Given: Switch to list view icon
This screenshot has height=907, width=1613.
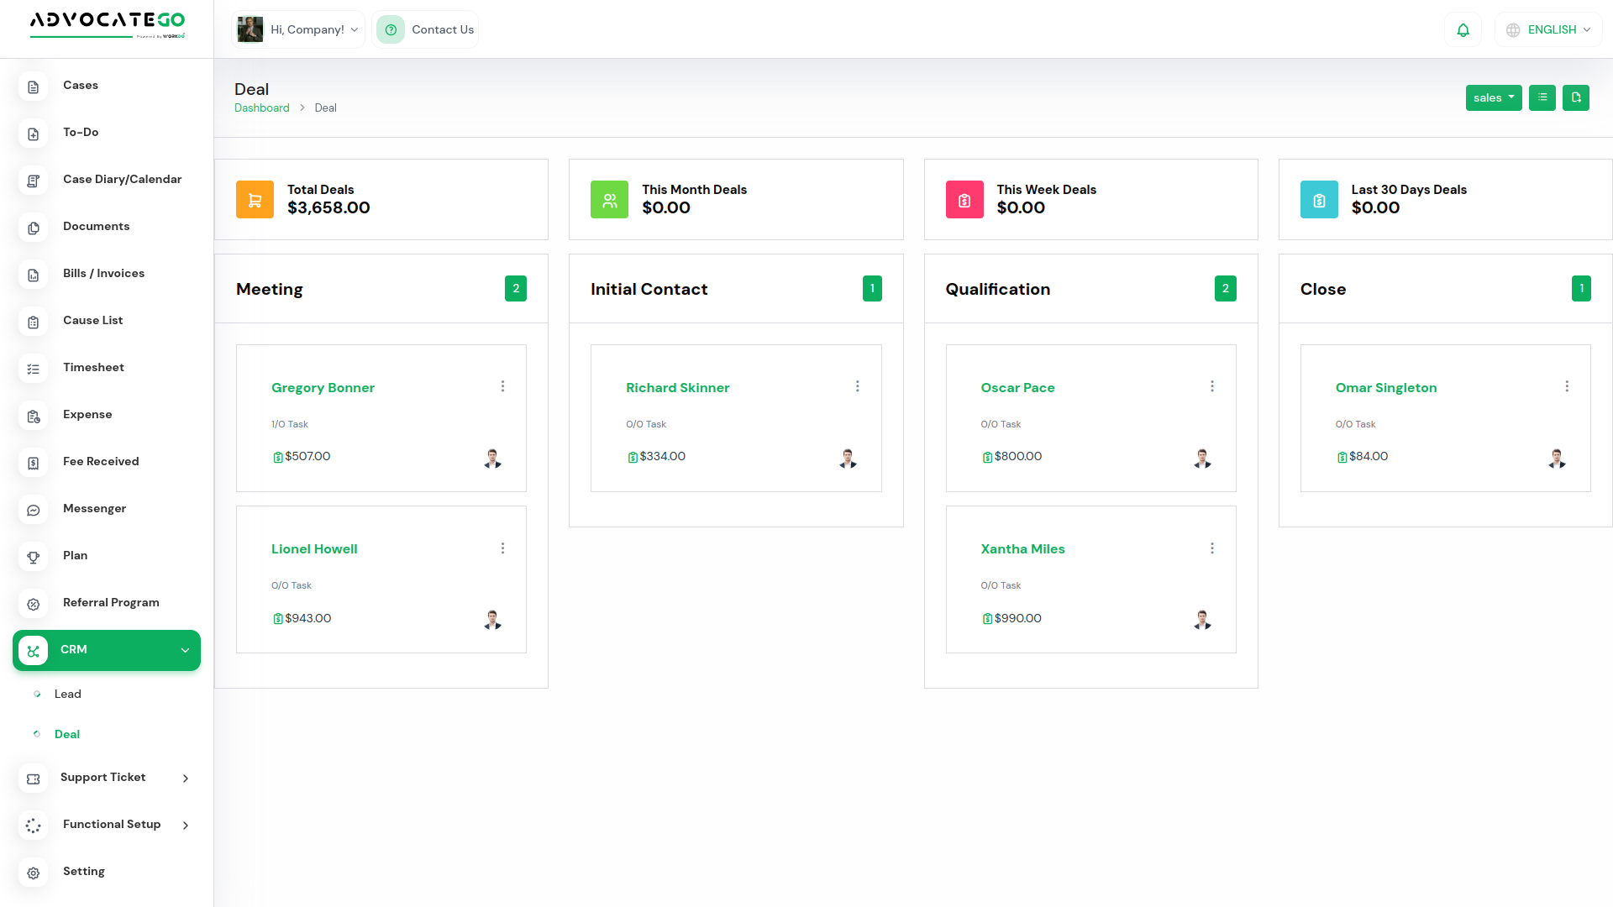Looking at the screenshot, I should tap(1542, 97).
